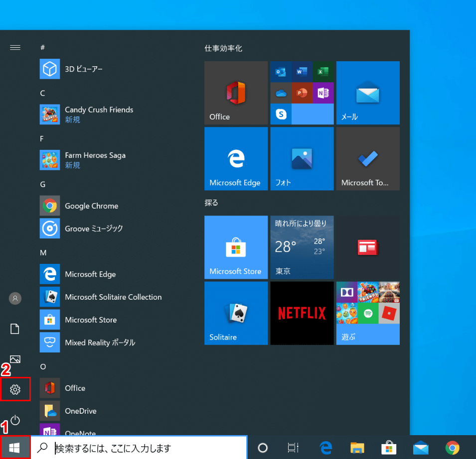The image size is (476, 459).
Task: Open Documents from the Start sidebar
Action: tap(15, 329)
